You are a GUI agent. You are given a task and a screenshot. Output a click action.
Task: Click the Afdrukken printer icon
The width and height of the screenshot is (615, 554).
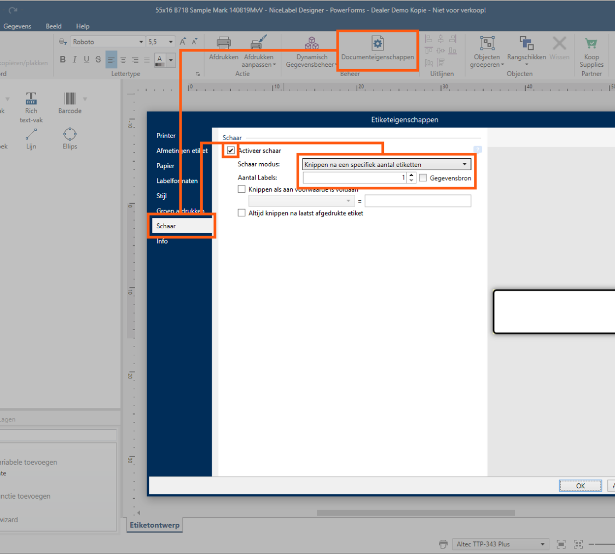click(x=223, y=43)
